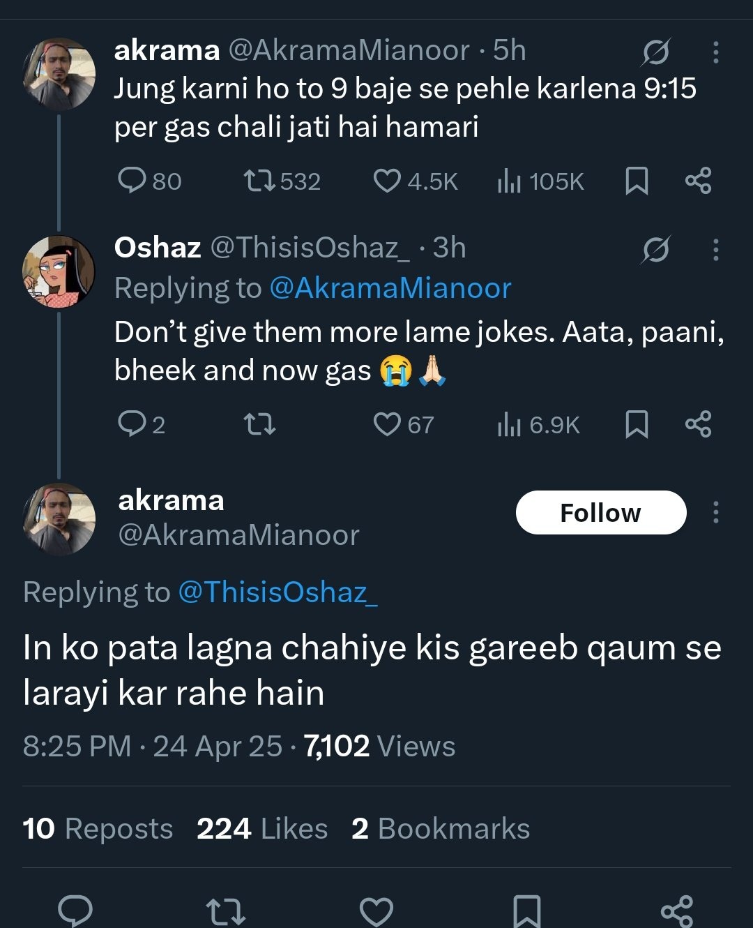
Task: Repost Oshaz's reply tweet
Action: click(x=259, y=424)
